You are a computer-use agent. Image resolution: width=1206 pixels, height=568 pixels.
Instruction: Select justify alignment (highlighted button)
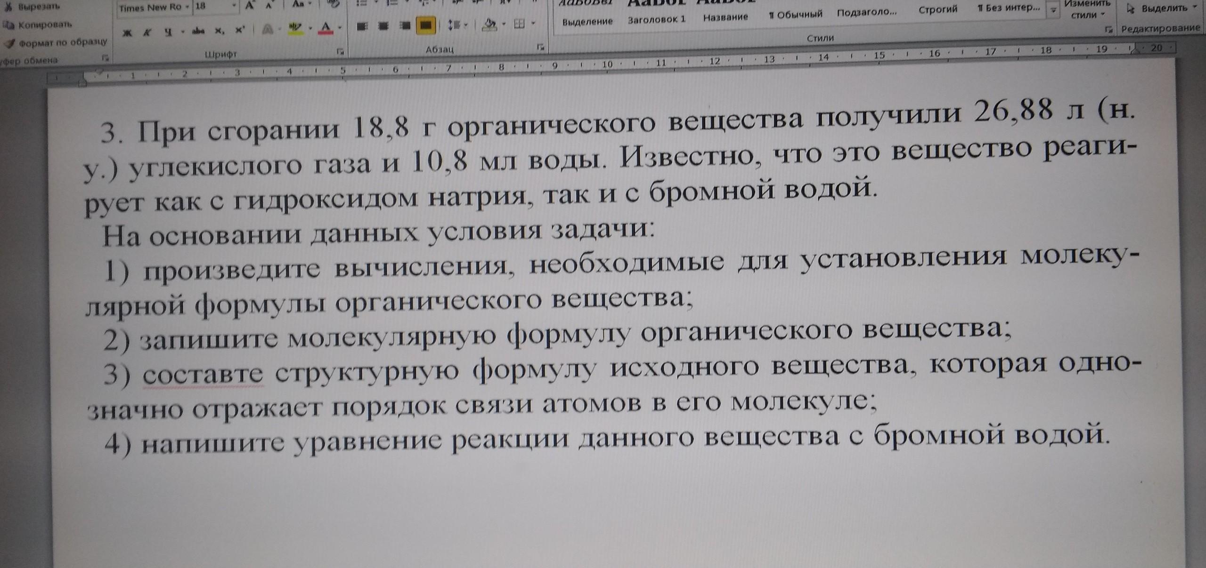click(x=425, y=25)
